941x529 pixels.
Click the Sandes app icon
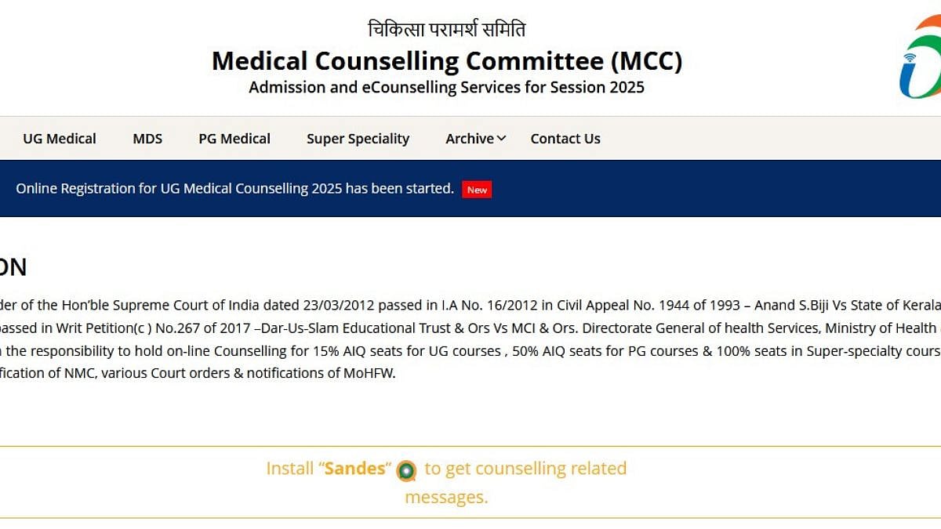[406, 470]
